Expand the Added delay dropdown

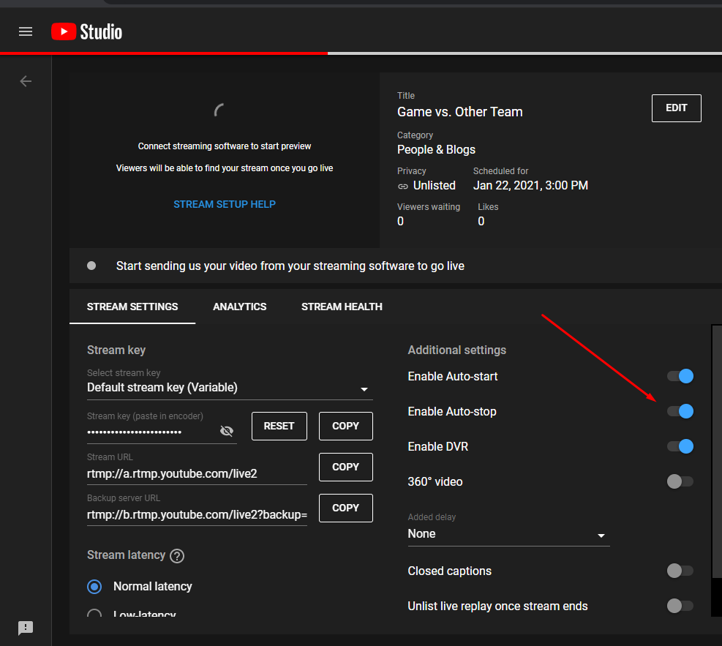[508, 535]
